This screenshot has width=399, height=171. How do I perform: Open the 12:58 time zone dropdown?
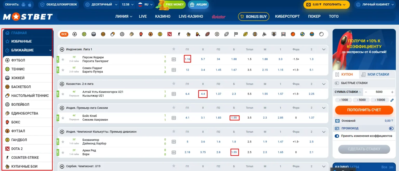pyautogui.click(x=128, y=4)
